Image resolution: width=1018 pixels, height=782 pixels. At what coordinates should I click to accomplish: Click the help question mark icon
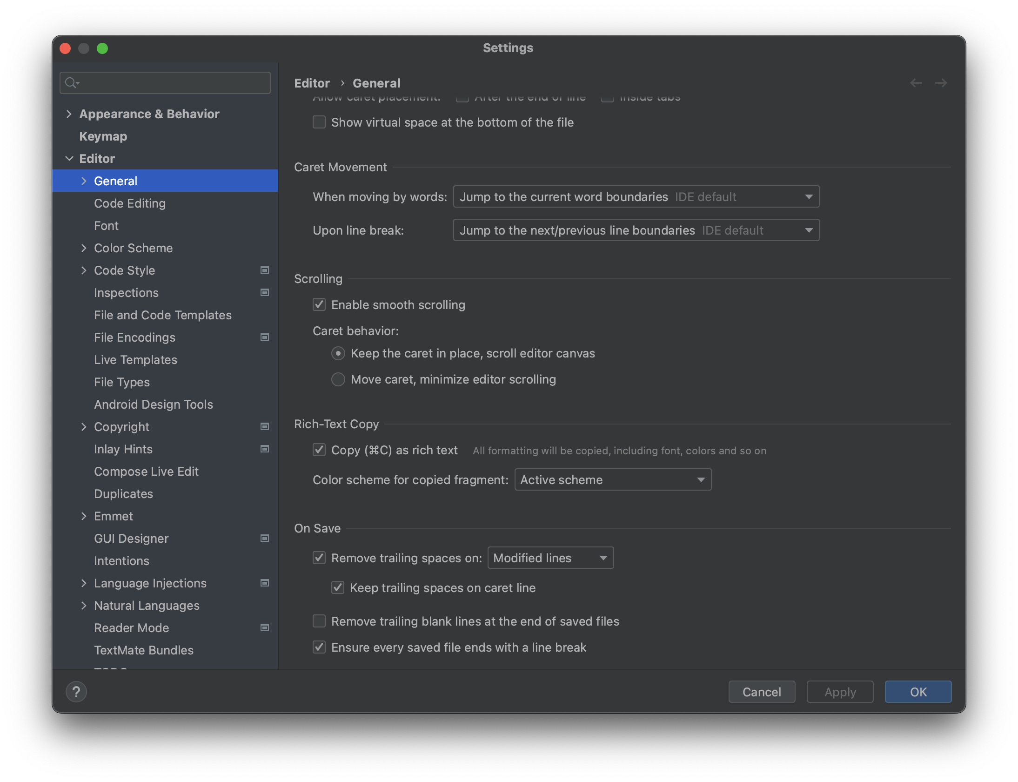(76, 692)
